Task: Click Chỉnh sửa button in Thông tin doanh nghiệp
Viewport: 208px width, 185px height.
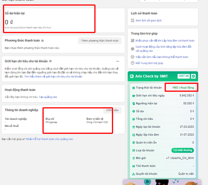Action: point(112,110)
